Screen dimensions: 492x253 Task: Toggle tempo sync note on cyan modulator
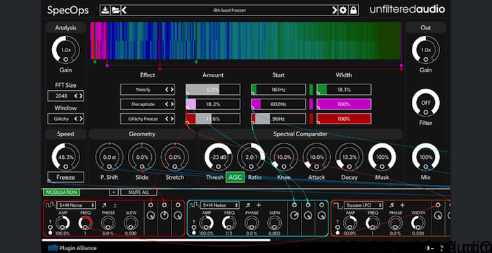(x=248, y=205)
